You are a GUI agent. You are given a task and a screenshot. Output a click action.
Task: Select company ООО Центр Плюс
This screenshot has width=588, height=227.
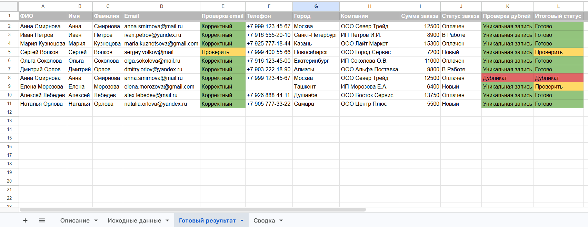pos(370,104)
